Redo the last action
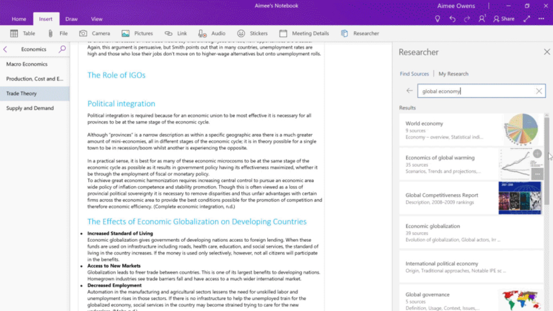The image size is (553, 311). pos(467,19)
